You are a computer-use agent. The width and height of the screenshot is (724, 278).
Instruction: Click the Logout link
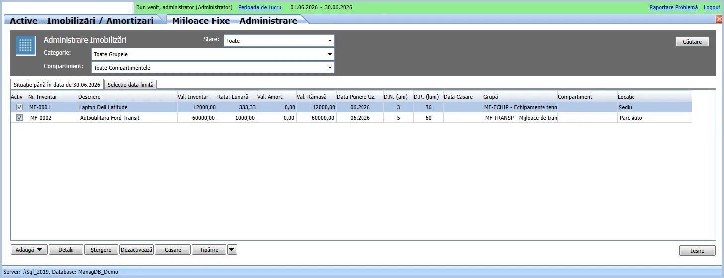pyautogui.click(x=712, y=7)
